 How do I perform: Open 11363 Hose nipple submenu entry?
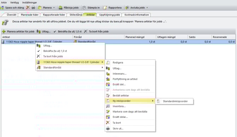(x=70, y=62)
